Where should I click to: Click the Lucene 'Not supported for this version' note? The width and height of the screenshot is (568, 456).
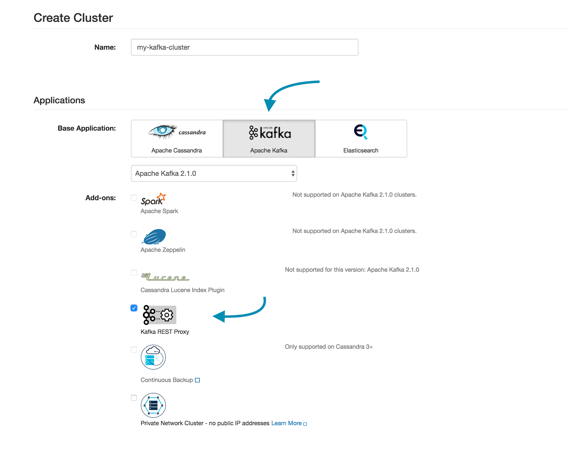coord(352,270)
